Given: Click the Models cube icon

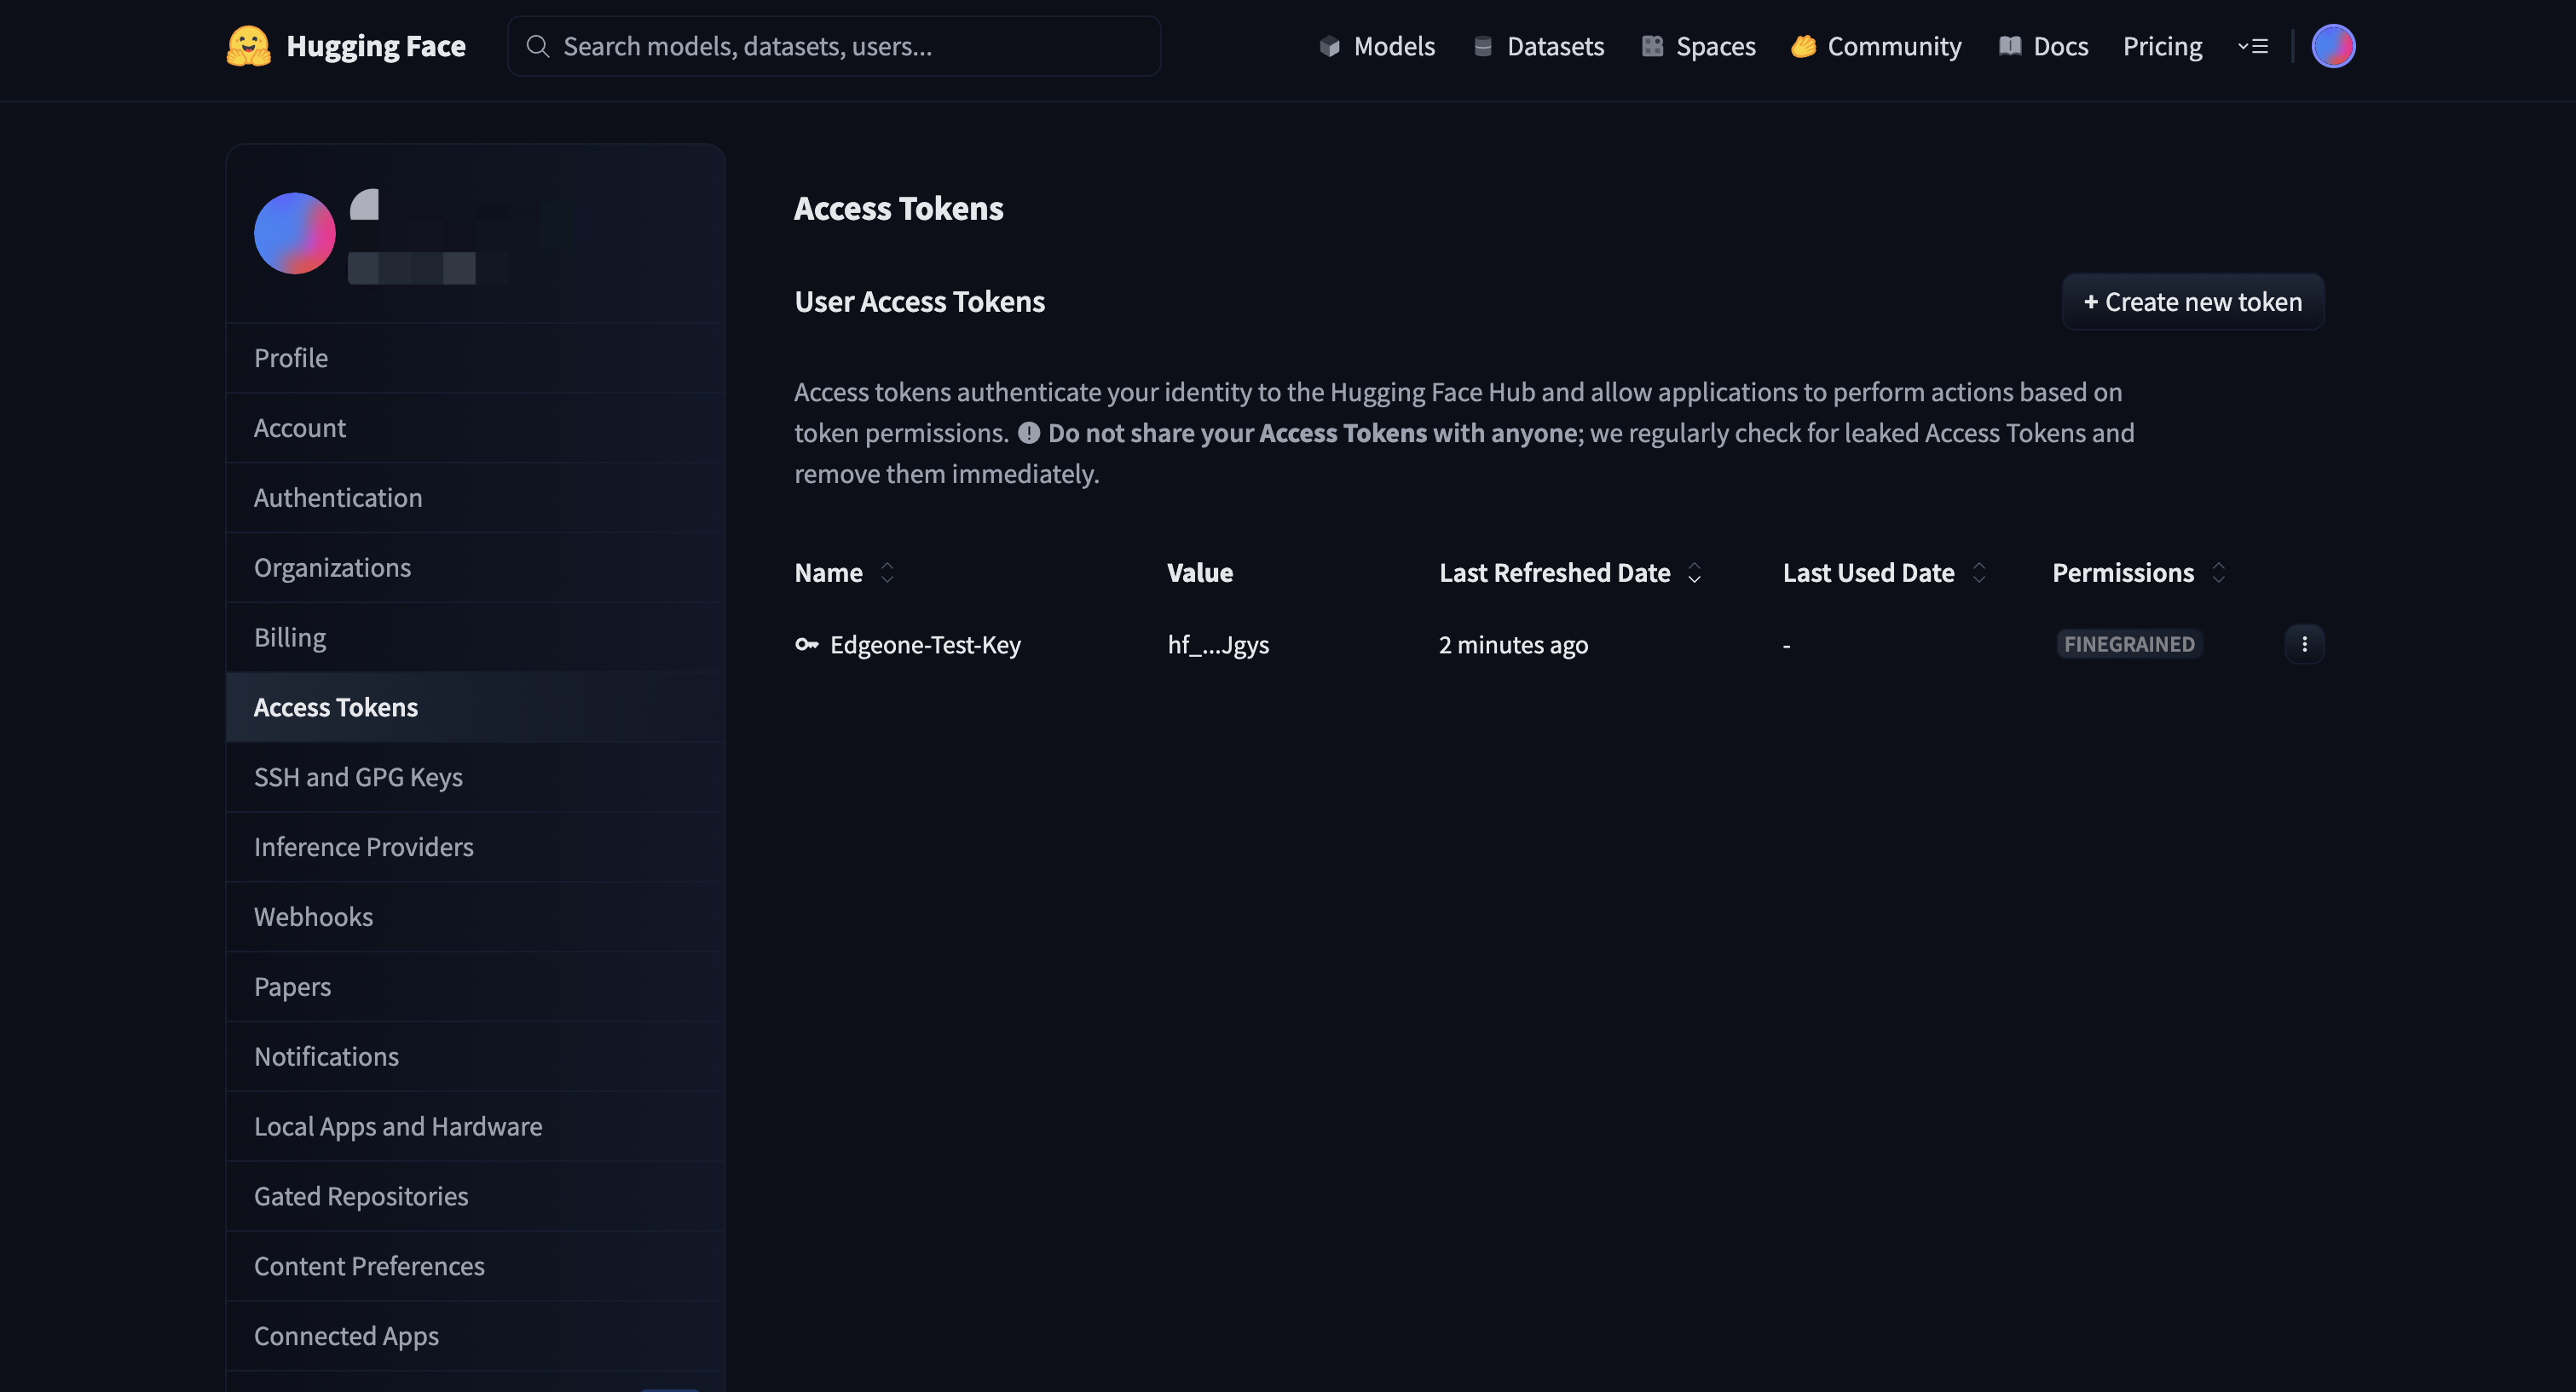Looking at the screenshot, I should [x=1329, y=46].
